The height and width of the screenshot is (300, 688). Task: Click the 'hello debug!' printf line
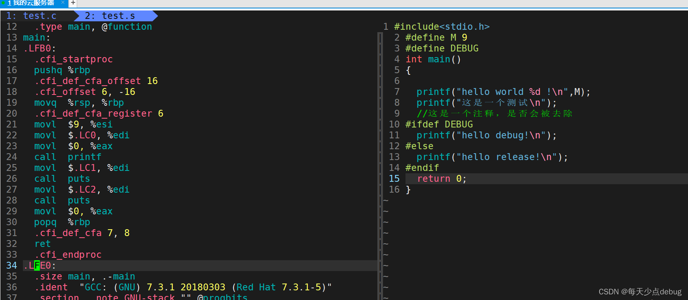[x=487, y=135]
